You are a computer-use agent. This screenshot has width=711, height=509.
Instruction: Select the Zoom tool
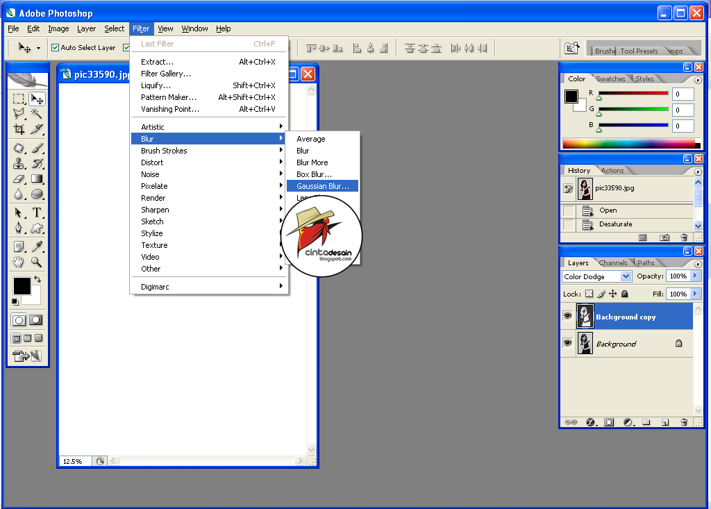click(x=36, y=262)
